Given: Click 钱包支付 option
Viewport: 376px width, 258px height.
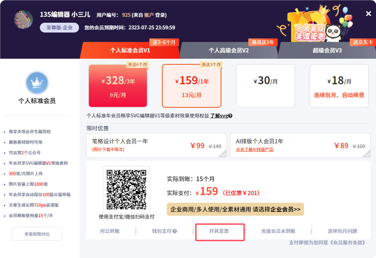Looking at the screenshot, I should pos(162,231).
